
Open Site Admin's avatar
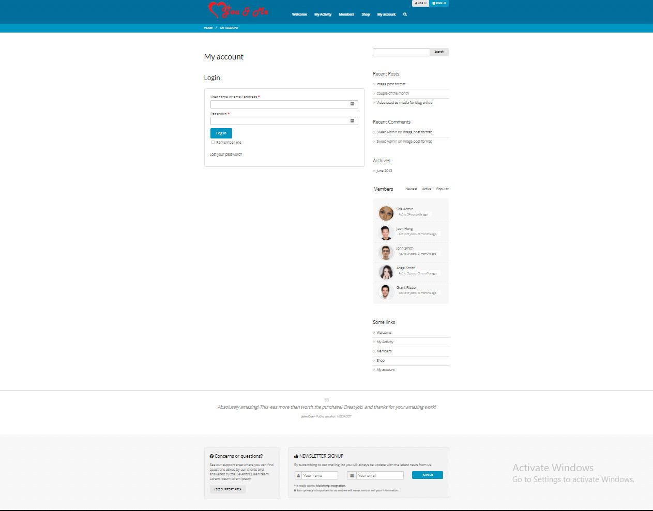386,213
